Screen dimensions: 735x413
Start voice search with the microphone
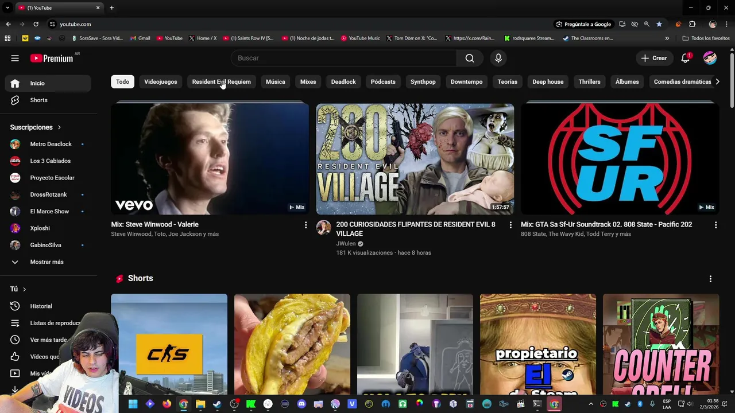(498, 58)
